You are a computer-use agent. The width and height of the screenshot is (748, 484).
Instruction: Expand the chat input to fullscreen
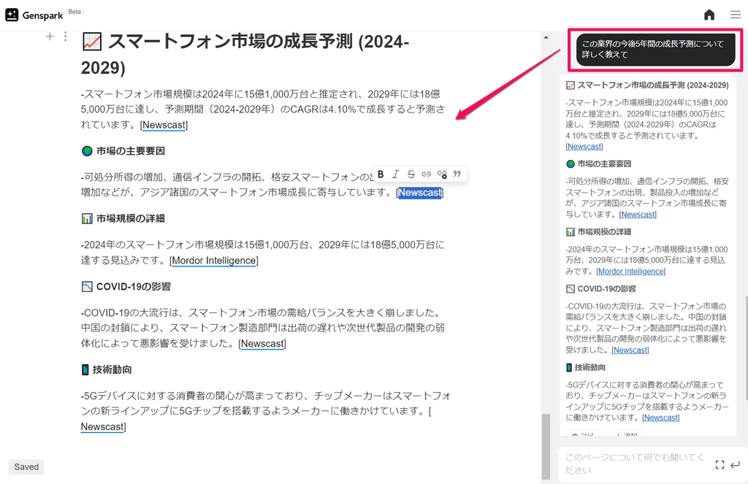coord(720,464)
